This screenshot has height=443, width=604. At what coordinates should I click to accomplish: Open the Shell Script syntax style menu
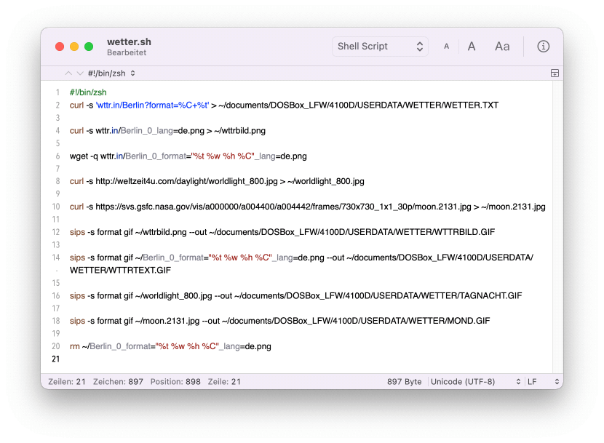380,46
